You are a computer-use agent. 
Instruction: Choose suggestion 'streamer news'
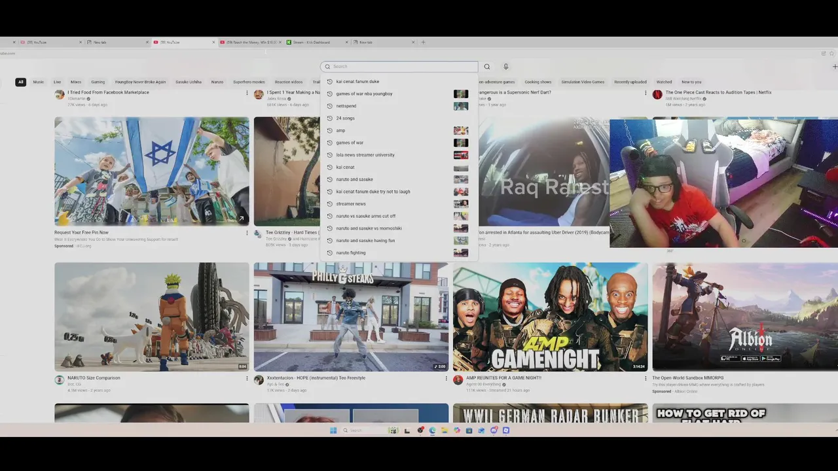[x=399, y=203]
